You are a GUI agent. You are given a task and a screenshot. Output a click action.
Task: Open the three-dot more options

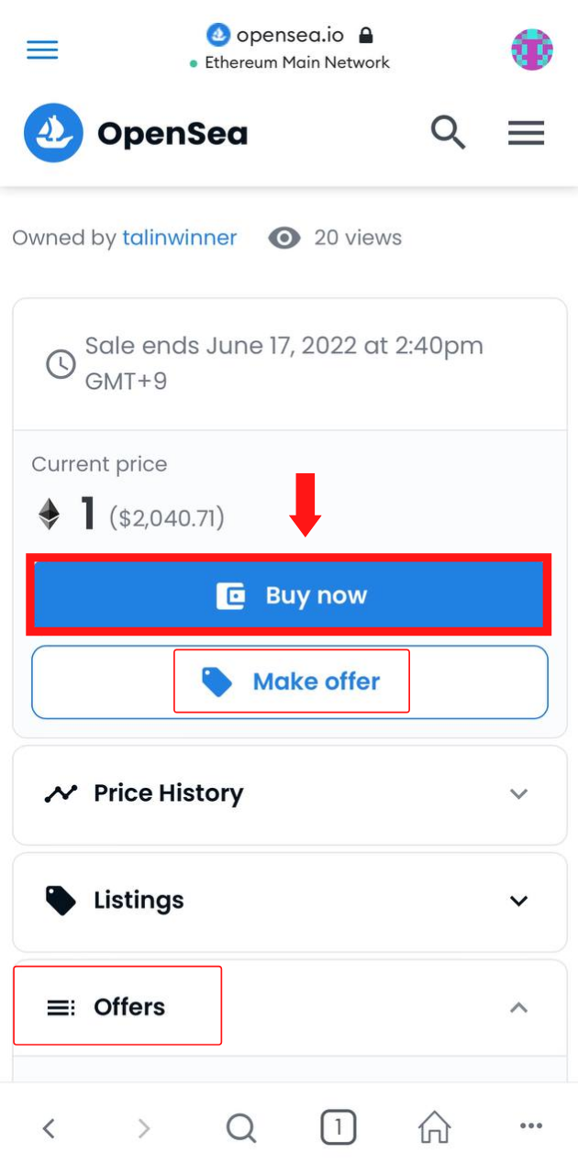531,1126
